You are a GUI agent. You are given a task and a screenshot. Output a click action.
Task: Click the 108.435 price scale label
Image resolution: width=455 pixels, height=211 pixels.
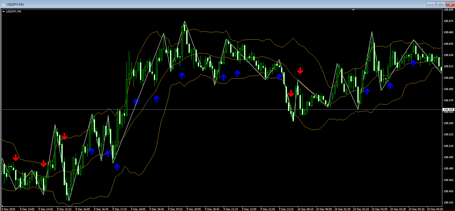coord(448,203)
